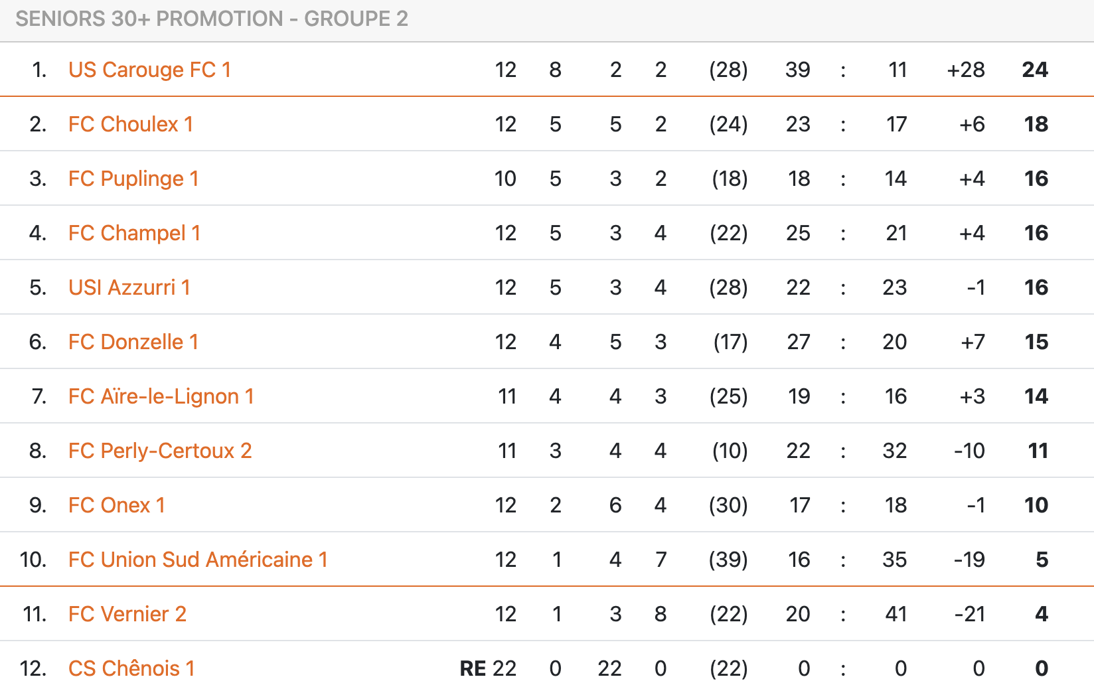
Task: Open FC Puplinge 1 team page
Action: [133, 179]
